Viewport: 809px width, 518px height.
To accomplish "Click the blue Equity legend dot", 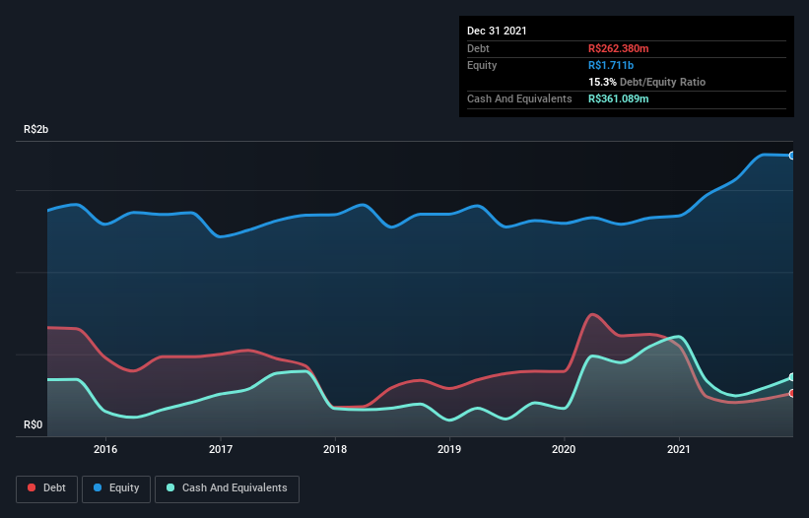I will pyautogui.click(x=98, y=487).
